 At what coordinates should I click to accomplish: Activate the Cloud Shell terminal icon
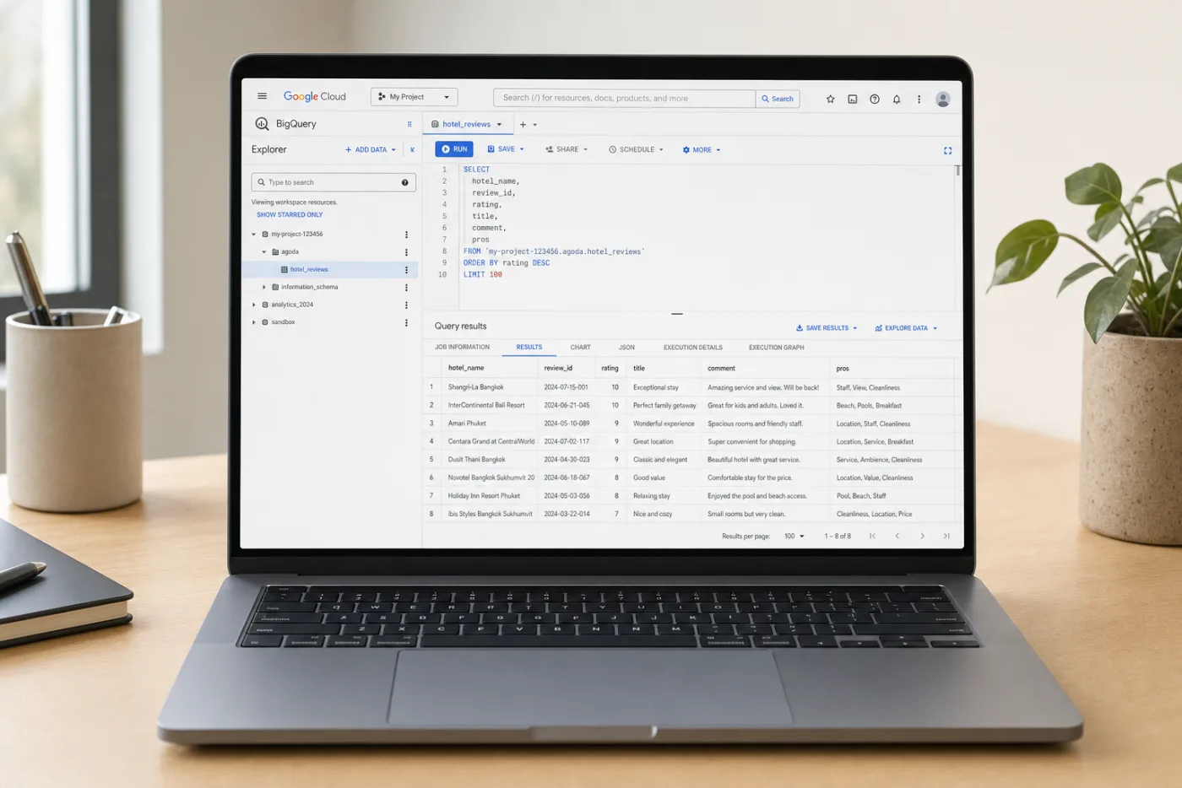(853, 99)
